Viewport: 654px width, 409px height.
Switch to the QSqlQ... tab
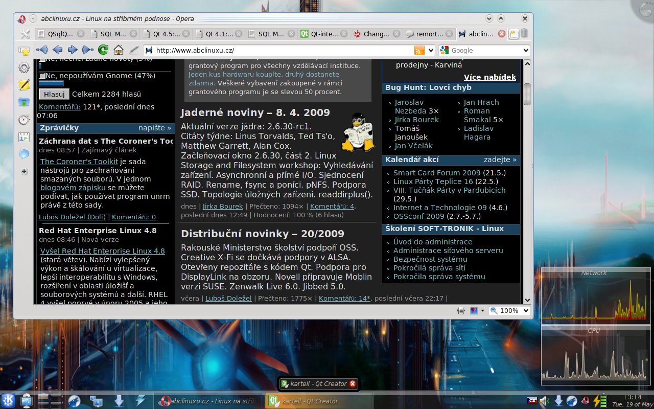tap(61, 34)
